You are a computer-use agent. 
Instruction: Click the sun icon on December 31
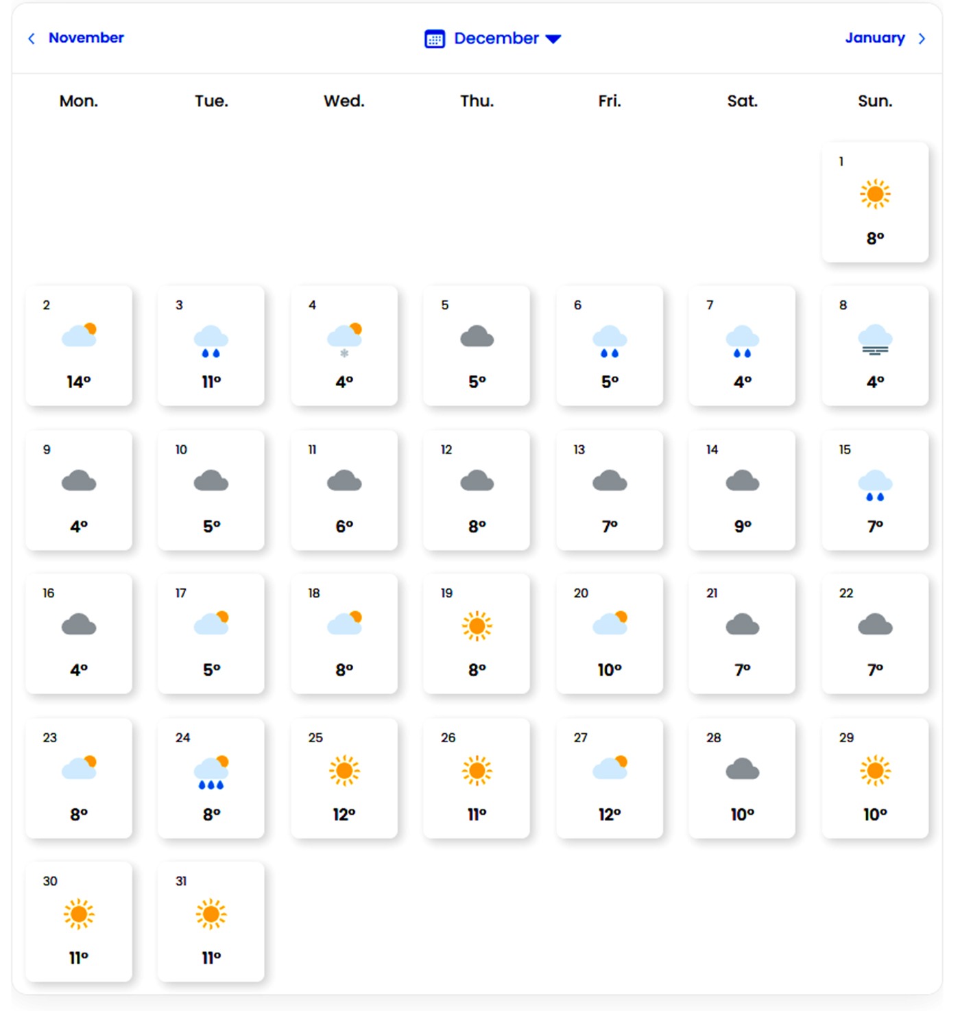pos(211,914)
